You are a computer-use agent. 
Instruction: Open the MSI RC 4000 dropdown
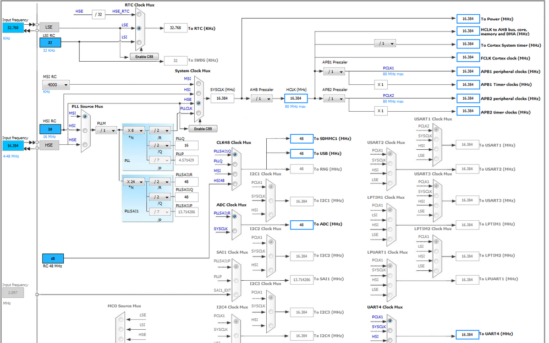(x=56, y=85)
